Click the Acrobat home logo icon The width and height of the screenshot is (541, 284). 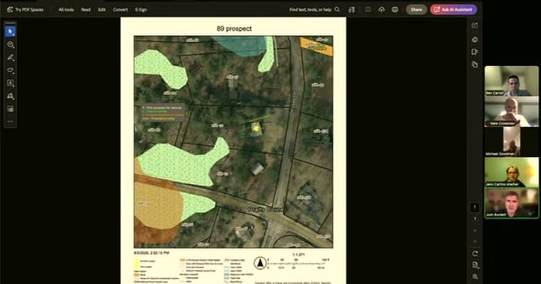10,10
